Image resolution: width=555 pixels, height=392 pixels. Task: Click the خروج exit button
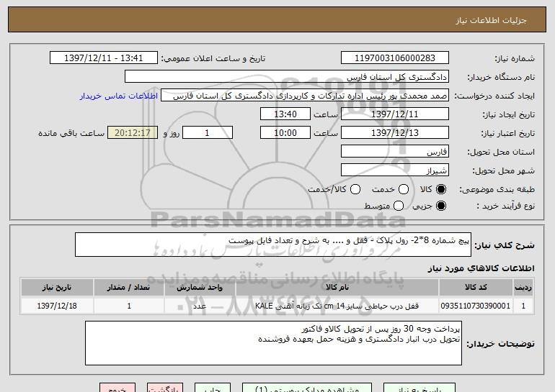[x=117, y=388]
